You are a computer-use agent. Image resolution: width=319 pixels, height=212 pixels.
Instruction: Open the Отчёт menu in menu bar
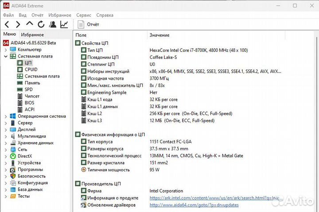37,15
